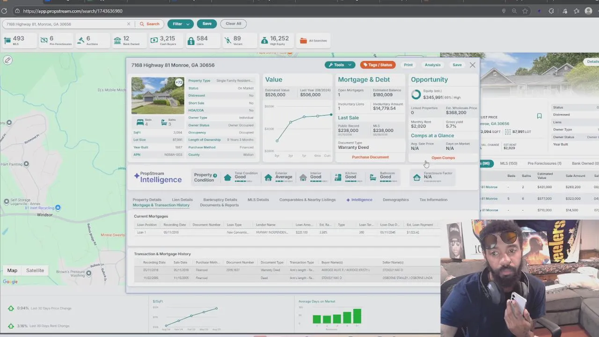This screenshot has width=599, height=337.
Task: Click the Loan 1 row in Current Mortgages
Action: (x=287, y=232)
